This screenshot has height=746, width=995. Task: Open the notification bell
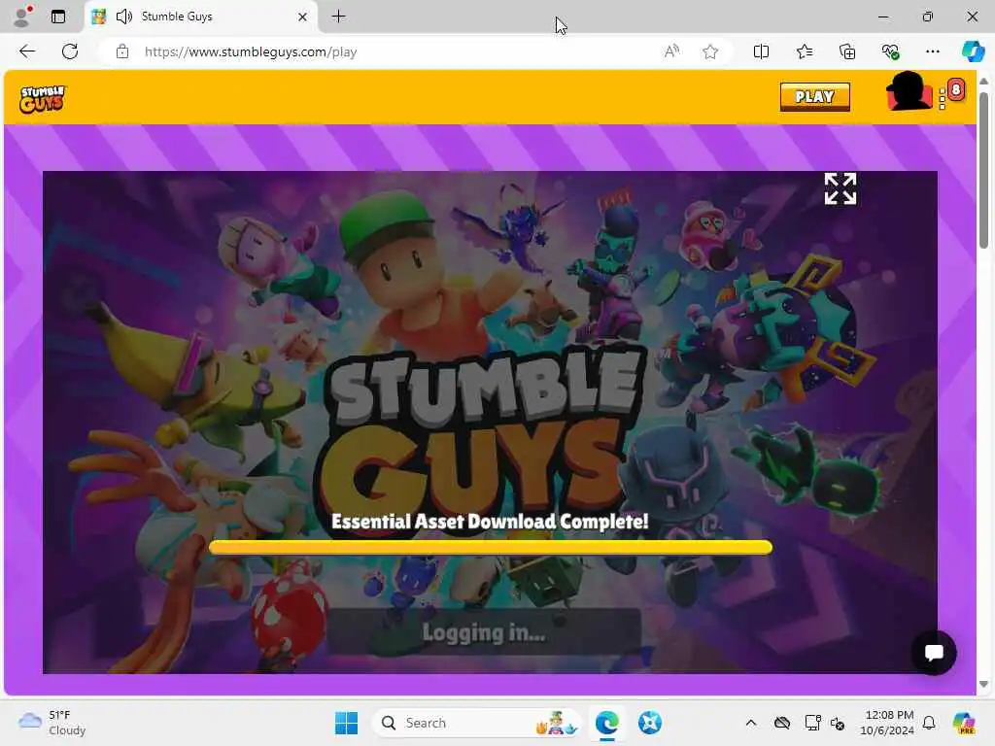click(929, 723)
